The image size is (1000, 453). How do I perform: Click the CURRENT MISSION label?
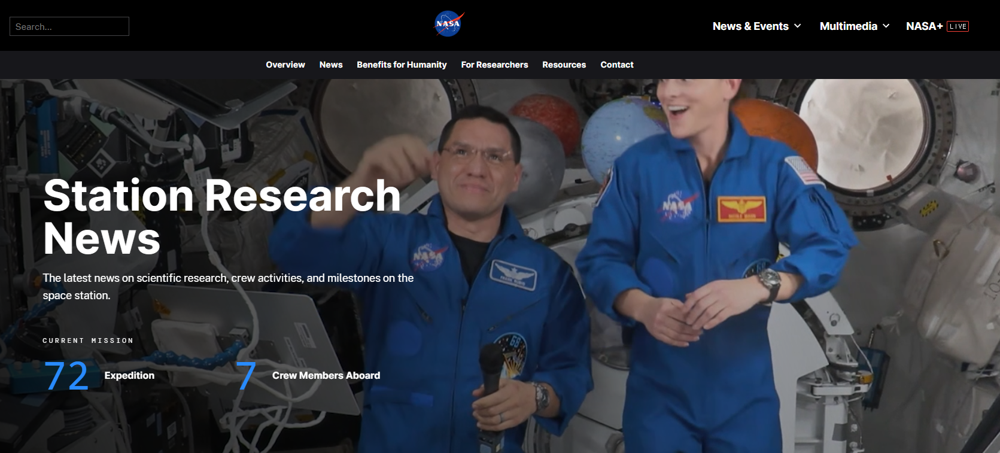tap(88, 340)
